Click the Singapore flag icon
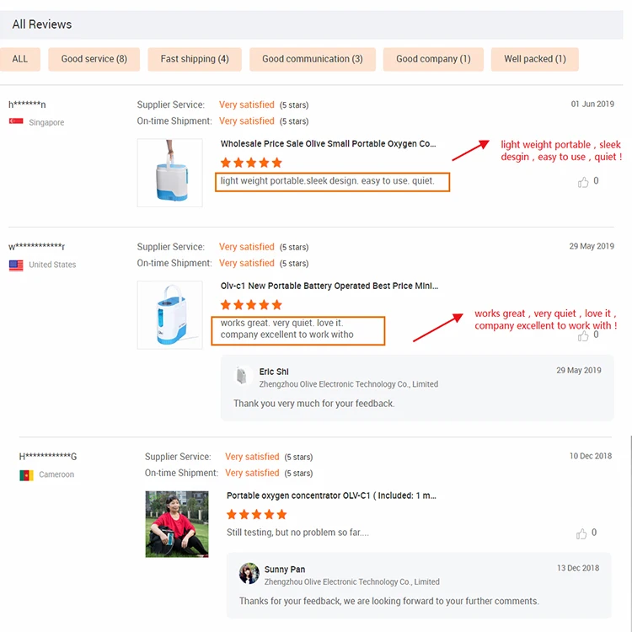 16,122
